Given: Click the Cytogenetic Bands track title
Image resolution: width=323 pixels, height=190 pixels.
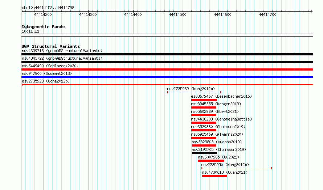Looking at the screenshot, I should click(43, 27).
